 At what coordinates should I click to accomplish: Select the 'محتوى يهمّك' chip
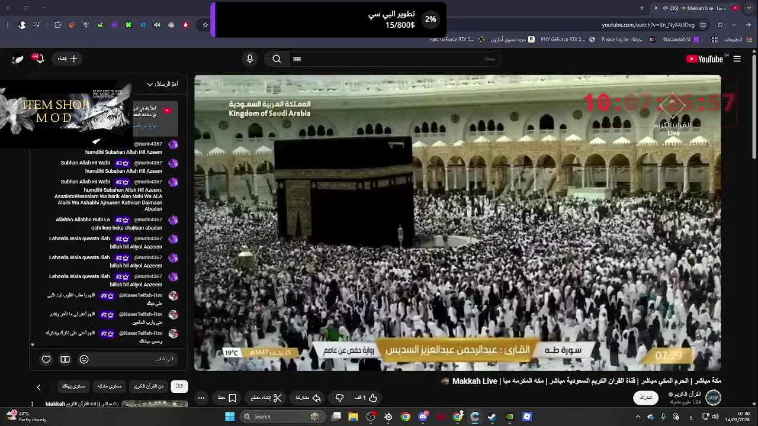[x=74, y=386]
